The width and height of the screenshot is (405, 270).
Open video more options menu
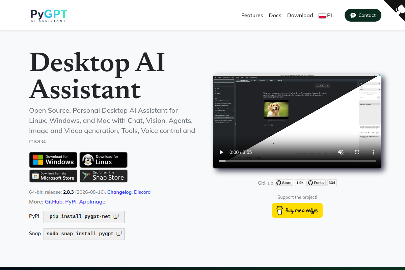click(373, 152)
